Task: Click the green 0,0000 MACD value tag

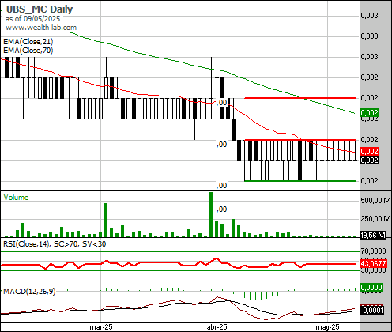Action: point(371,287)
